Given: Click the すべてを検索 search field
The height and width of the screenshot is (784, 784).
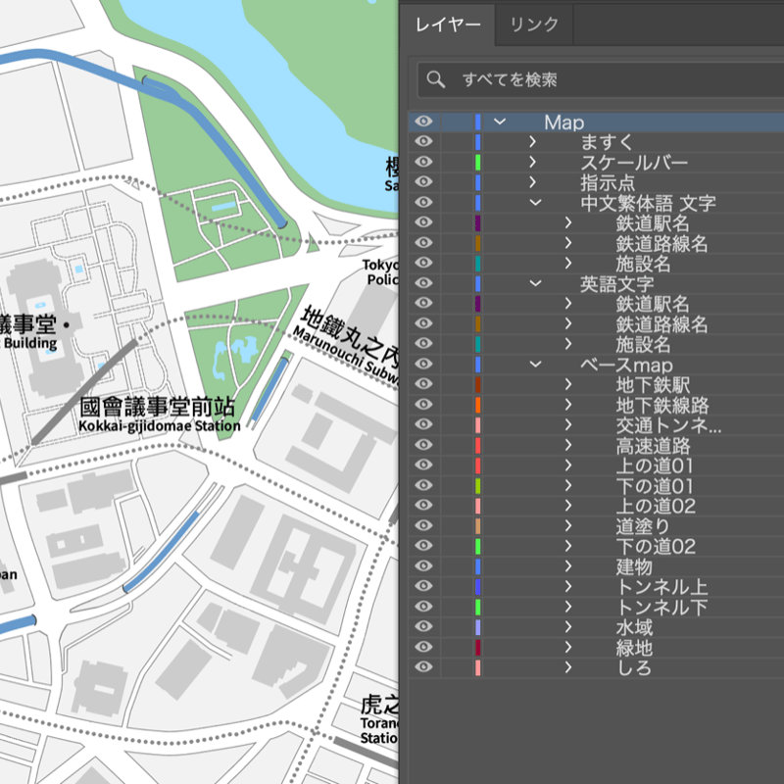Looking at the screenshot, I should click(600, 79).
